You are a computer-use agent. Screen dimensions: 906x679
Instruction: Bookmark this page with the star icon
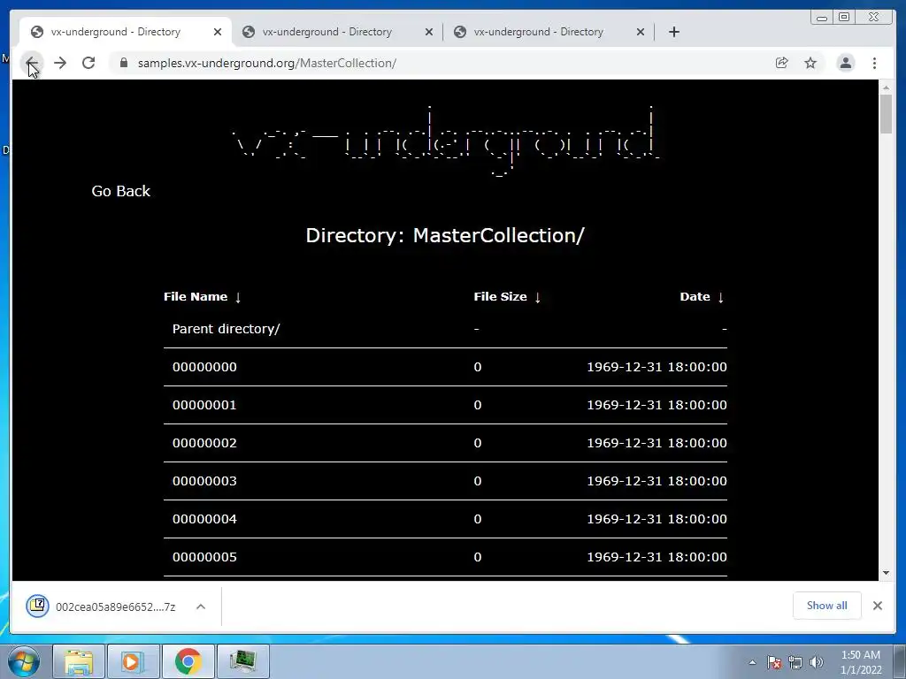810,63
